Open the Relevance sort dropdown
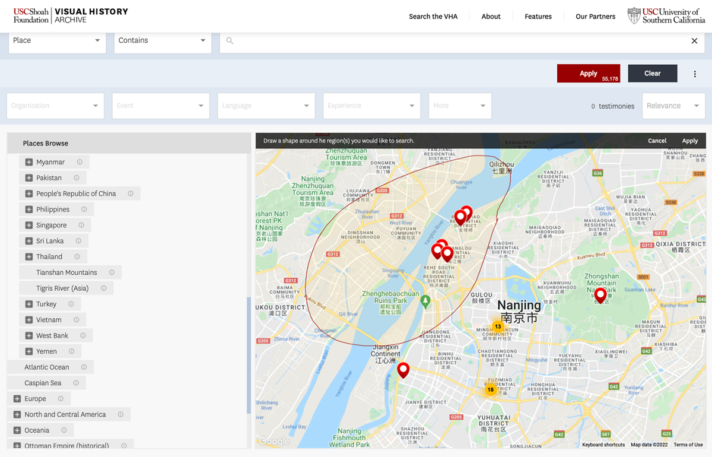 673,106
